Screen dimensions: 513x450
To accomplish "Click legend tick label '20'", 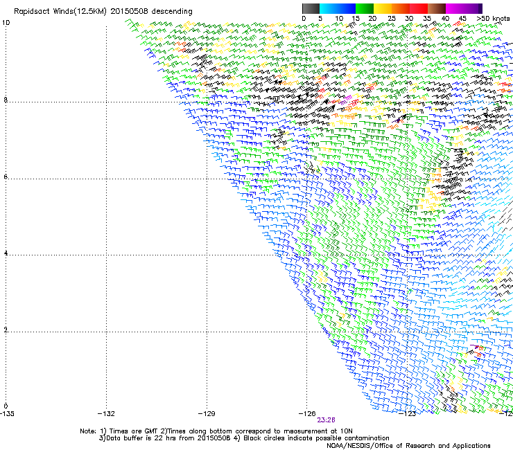I will (x=372, y=19).
